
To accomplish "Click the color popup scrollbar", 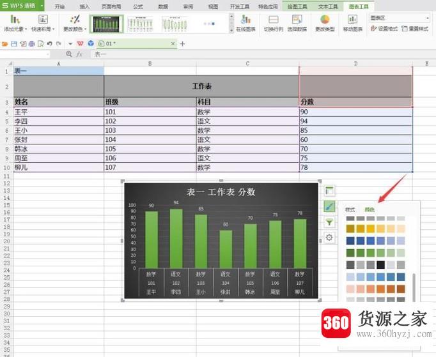I will point(414,287).
